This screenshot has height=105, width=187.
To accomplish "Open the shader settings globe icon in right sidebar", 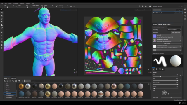I will pyautogui.click(x=185, y=13).
